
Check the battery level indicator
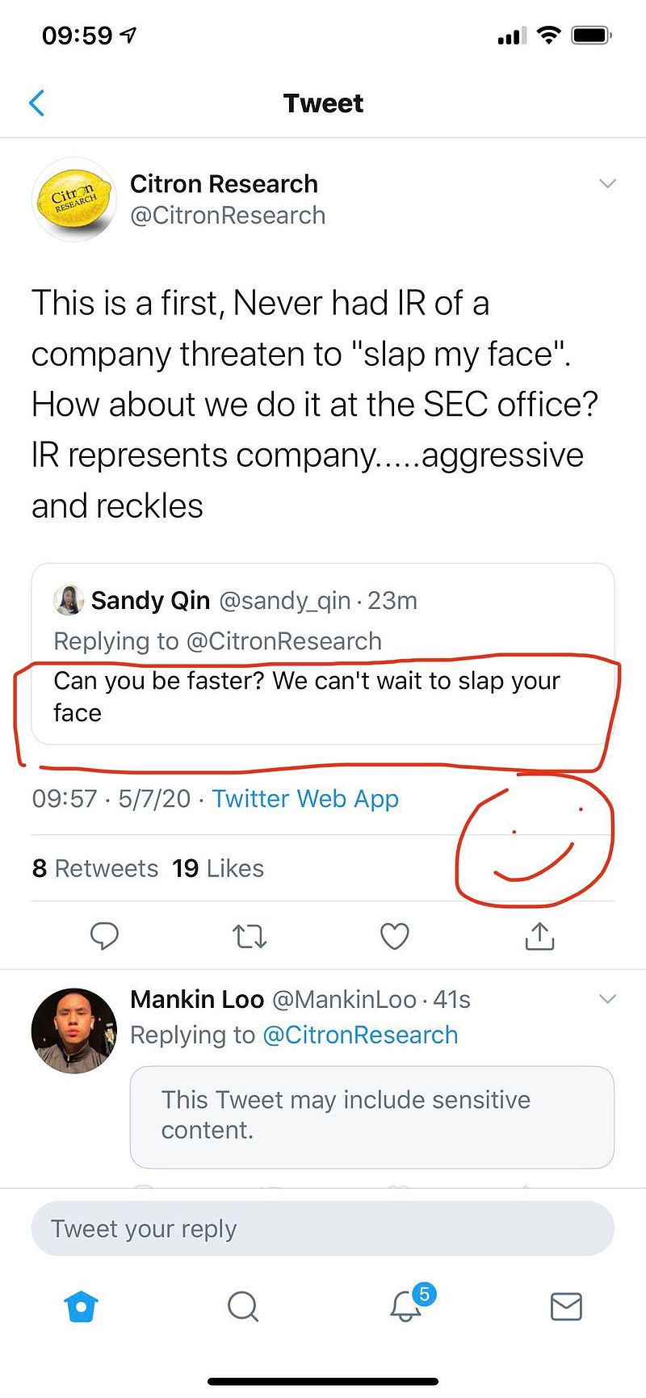click(x=590, y=35)
